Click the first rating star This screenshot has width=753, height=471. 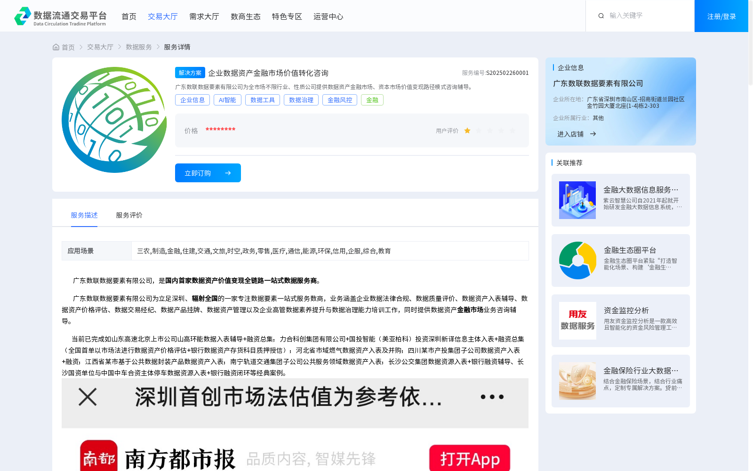467,130
